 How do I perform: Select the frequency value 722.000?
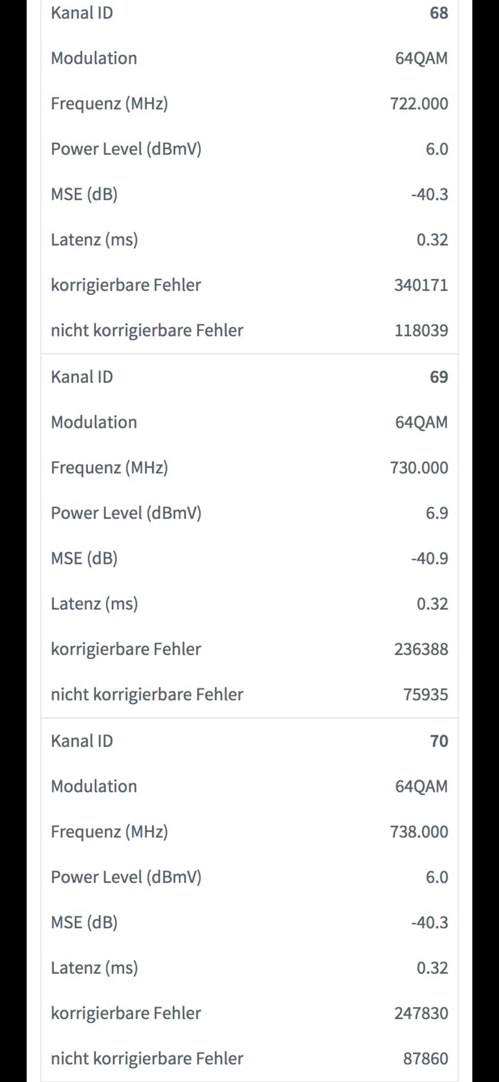(419, 104)
